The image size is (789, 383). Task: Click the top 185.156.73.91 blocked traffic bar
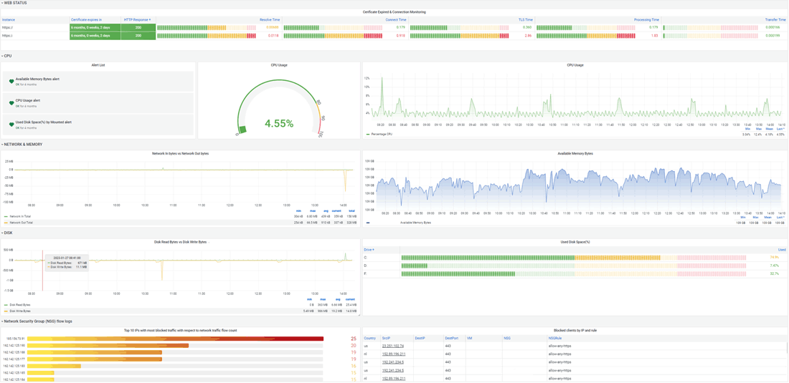coord(175,339)
